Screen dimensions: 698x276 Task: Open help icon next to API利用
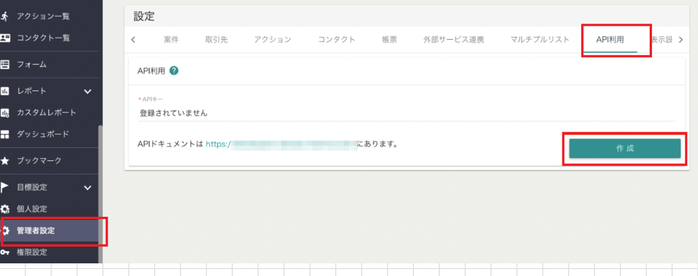[x=174, y=71]
